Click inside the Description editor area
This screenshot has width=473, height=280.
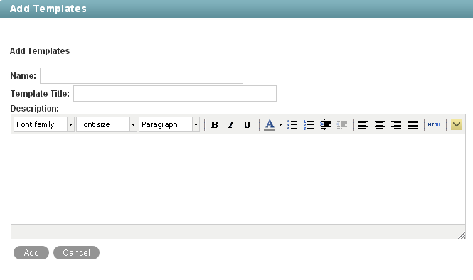[x=238, y=179]
